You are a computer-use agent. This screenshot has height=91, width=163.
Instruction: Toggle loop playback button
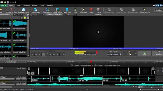[47, 54]
